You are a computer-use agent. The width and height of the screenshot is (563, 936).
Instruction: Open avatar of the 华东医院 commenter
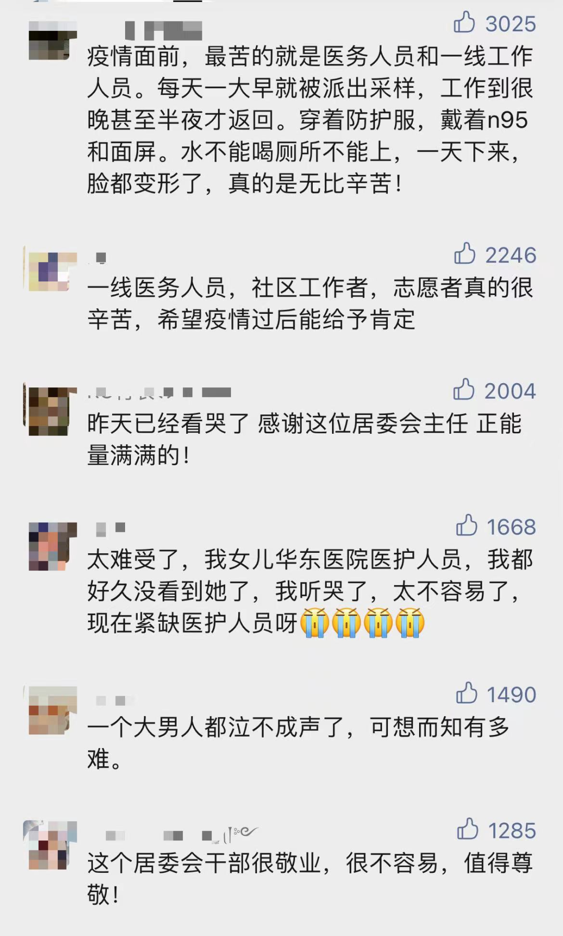[x=50, y=547]
